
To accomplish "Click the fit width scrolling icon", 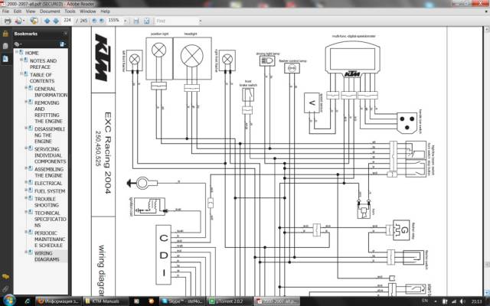I will (x=136, y=21).
